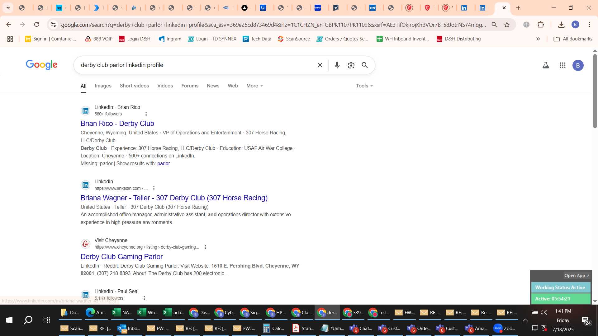The image size is (598, 336).
Task: Switch to the Forums results tab
Action: (x=190, y=86)
